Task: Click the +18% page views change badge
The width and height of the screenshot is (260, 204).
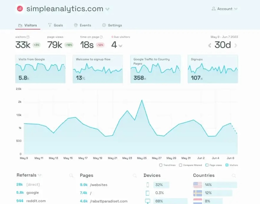Action: (x=69, y=45)
